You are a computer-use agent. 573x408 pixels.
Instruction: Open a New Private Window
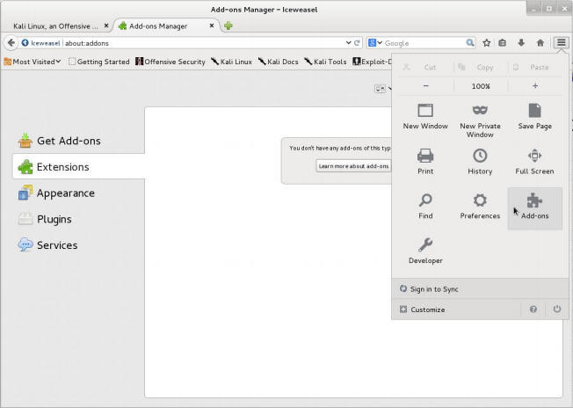click(x=480, y=118)
